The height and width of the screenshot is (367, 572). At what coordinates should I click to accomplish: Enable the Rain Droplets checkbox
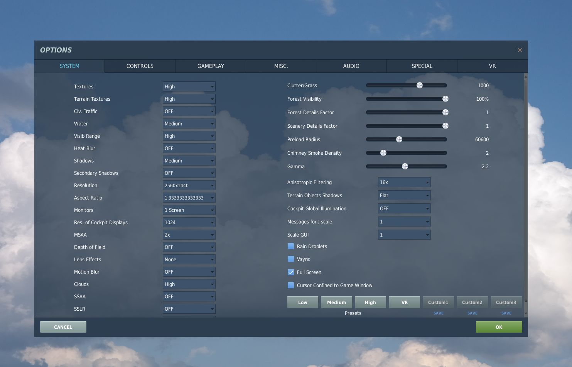pyautogui.click(x=291, y=246)
